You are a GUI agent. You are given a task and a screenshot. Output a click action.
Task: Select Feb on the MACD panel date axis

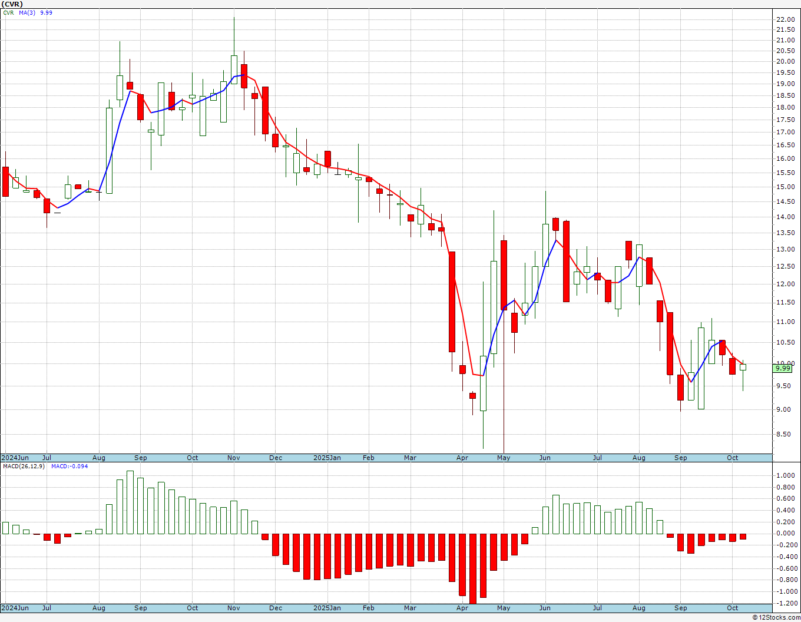(x=369, y=608)
